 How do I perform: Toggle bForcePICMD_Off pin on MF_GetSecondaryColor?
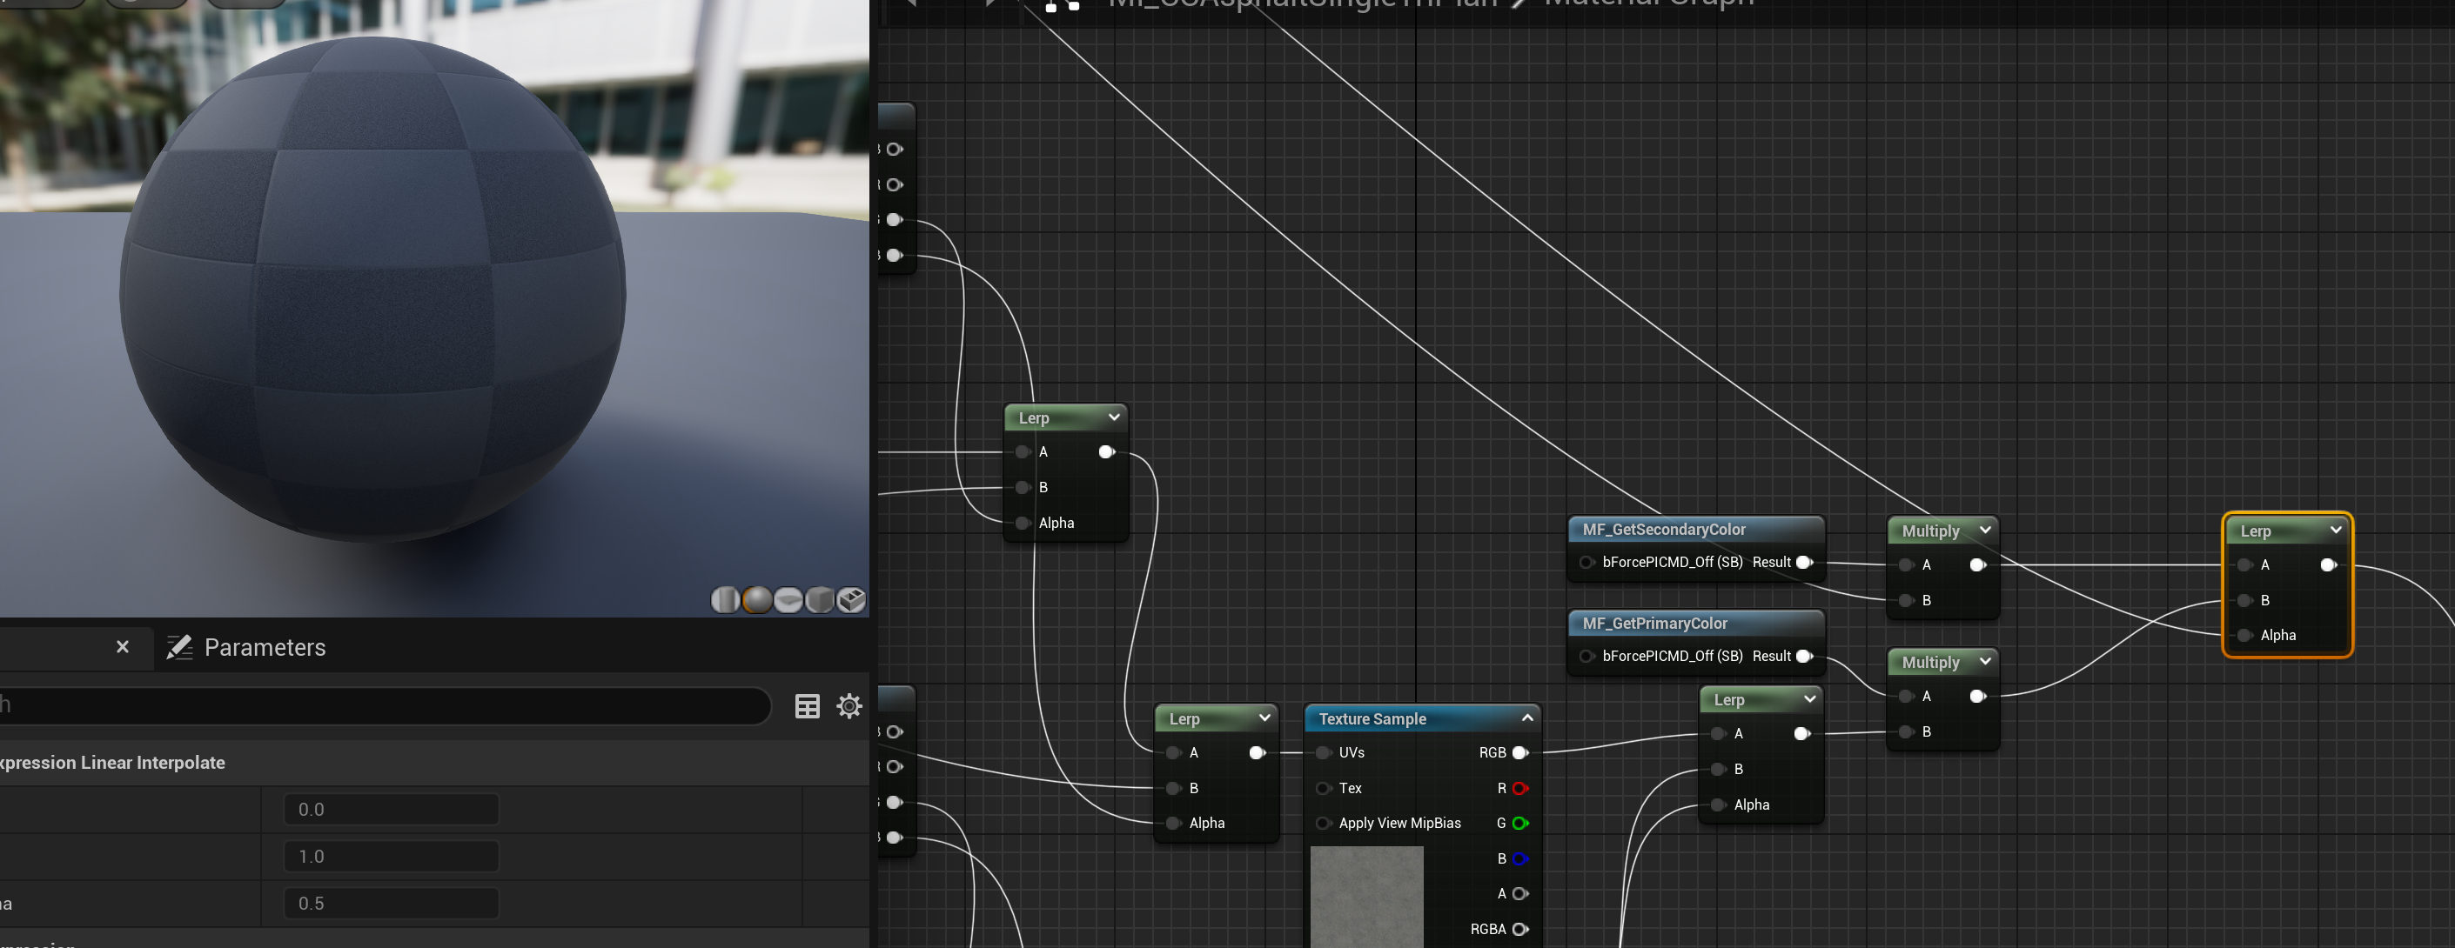tap(1586, 562)
